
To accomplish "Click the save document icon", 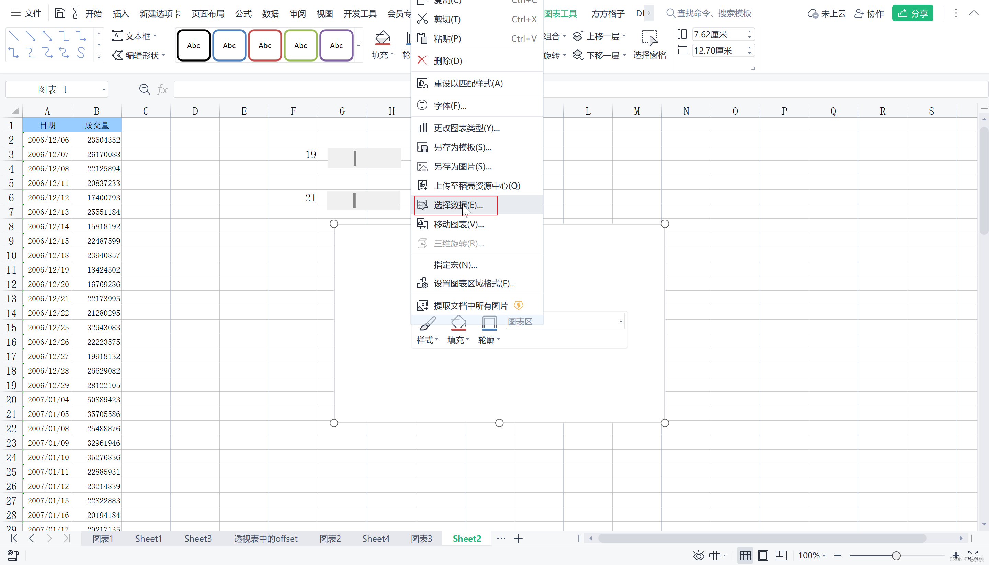I will pyautogui.click(x=60, y=14).
